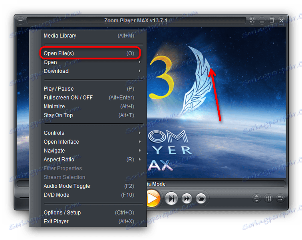Choose Exit Player
This screenshot has width=302, height=240.
(x=89, y=222)
